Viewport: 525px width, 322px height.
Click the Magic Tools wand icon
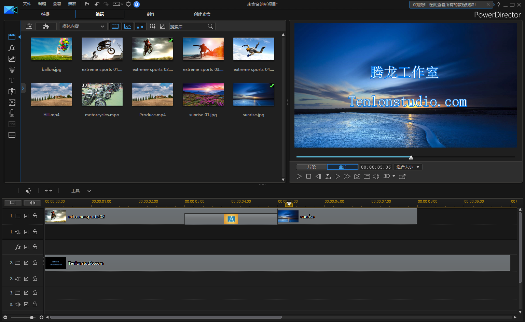28,190
